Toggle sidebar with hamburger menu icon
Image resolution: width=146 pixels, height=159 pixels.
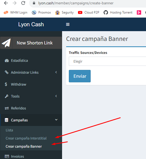coord(68,24)
